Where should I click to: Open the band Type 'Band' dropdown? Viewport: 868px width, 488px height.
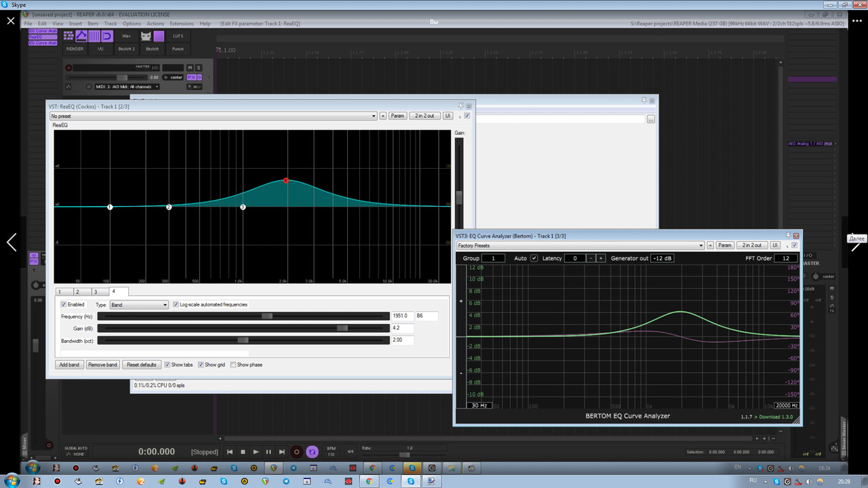coord(139,305)
